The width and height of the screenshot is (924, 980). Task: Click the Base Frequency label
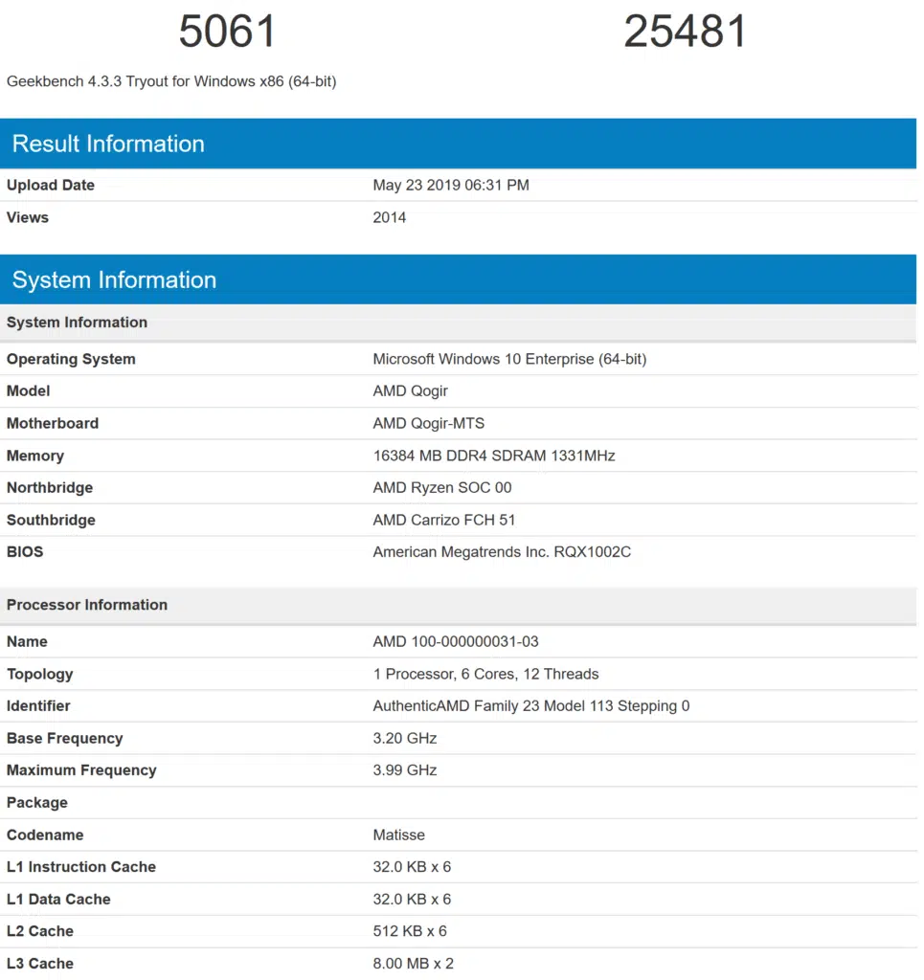(64, 739)
